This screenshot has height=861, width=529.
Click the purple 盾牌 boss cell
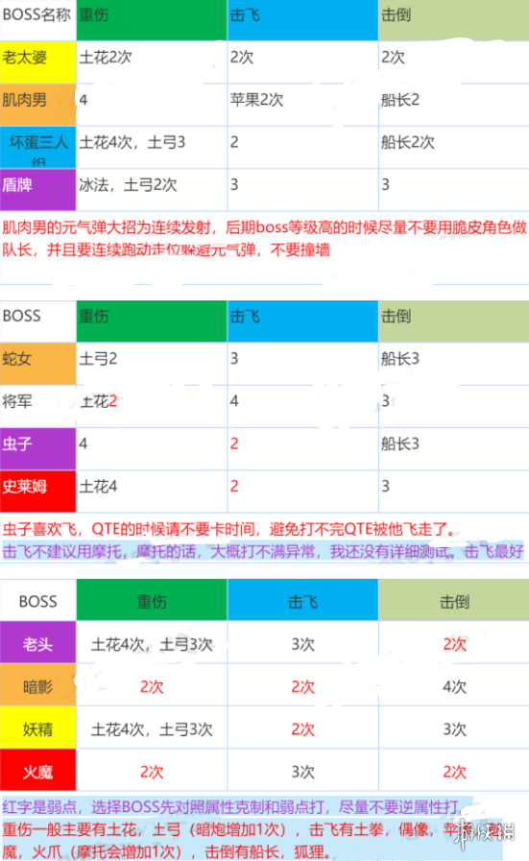(37, 190)
